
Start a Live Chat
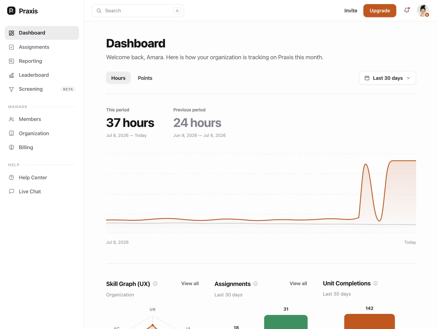click(x=42, y=191)
